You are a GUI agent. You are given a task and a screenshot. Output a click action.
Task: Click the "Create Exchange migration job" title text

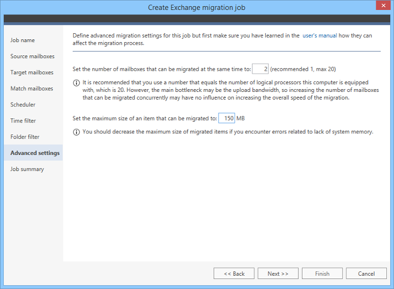click(196, 8)
